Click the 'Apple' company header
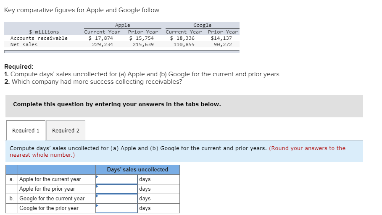Image resolution: width=382 pixels, height=215 pixels. tap(123, 25)
